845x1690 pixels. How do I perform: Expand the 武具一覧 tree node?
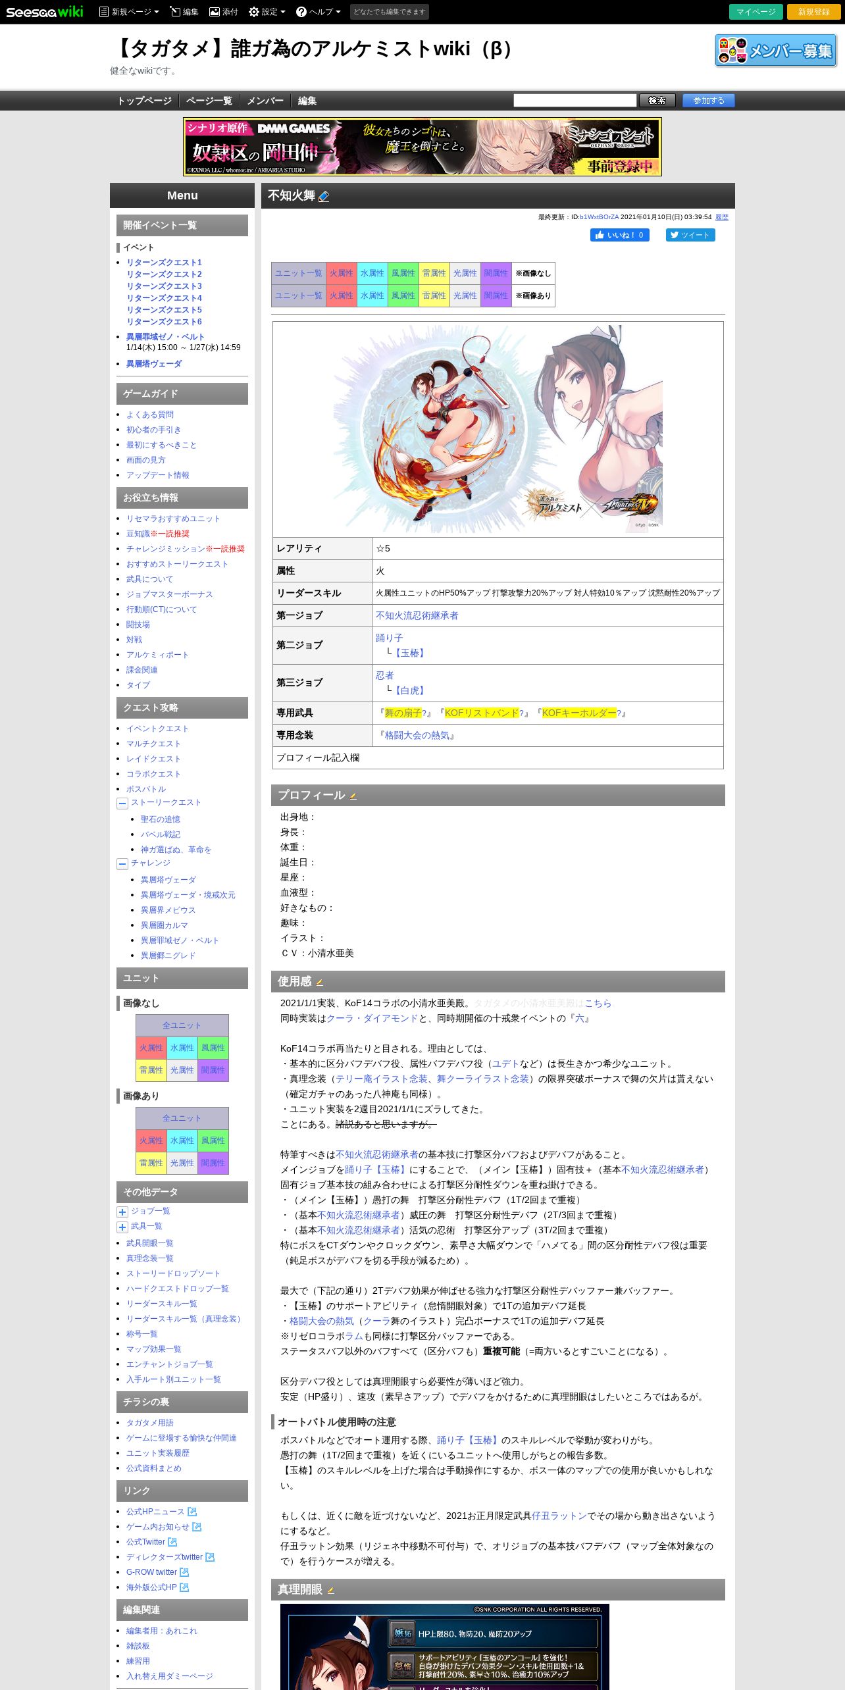coord(122,1227)
